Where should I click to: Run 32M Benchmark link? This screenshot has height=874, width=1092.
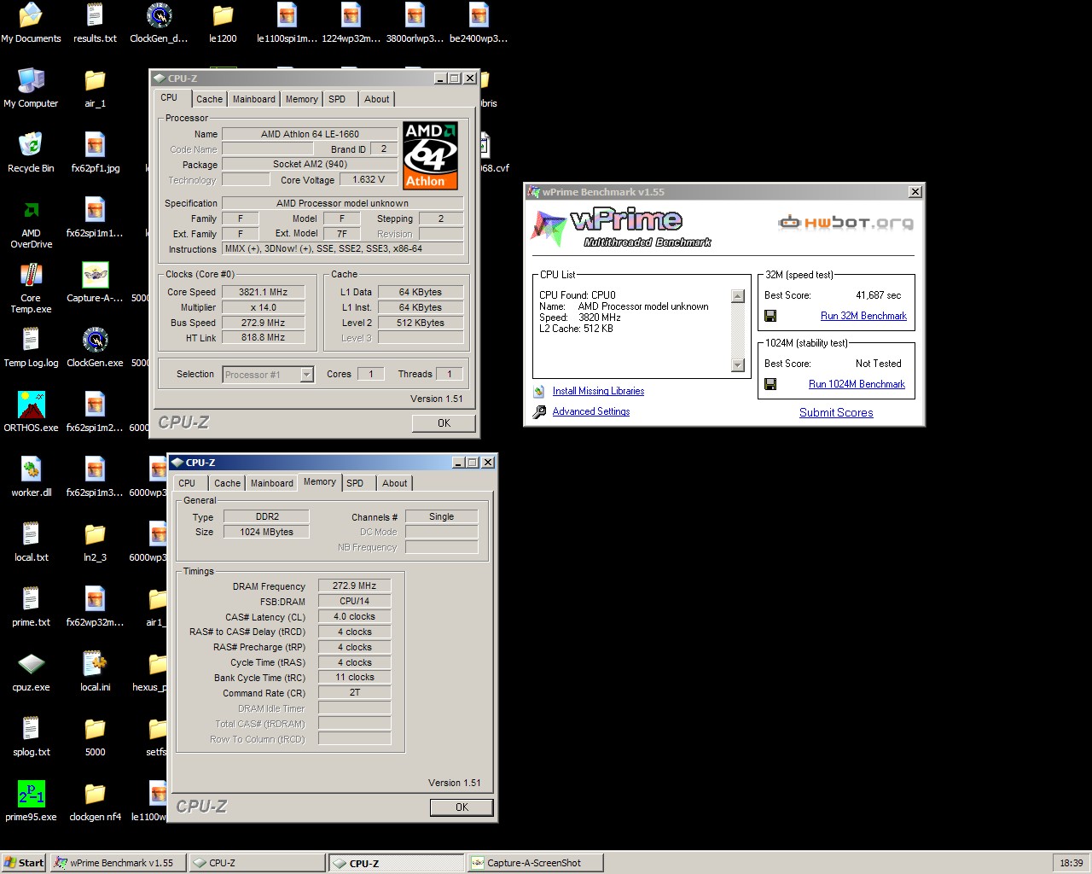[x=863, y=316]
